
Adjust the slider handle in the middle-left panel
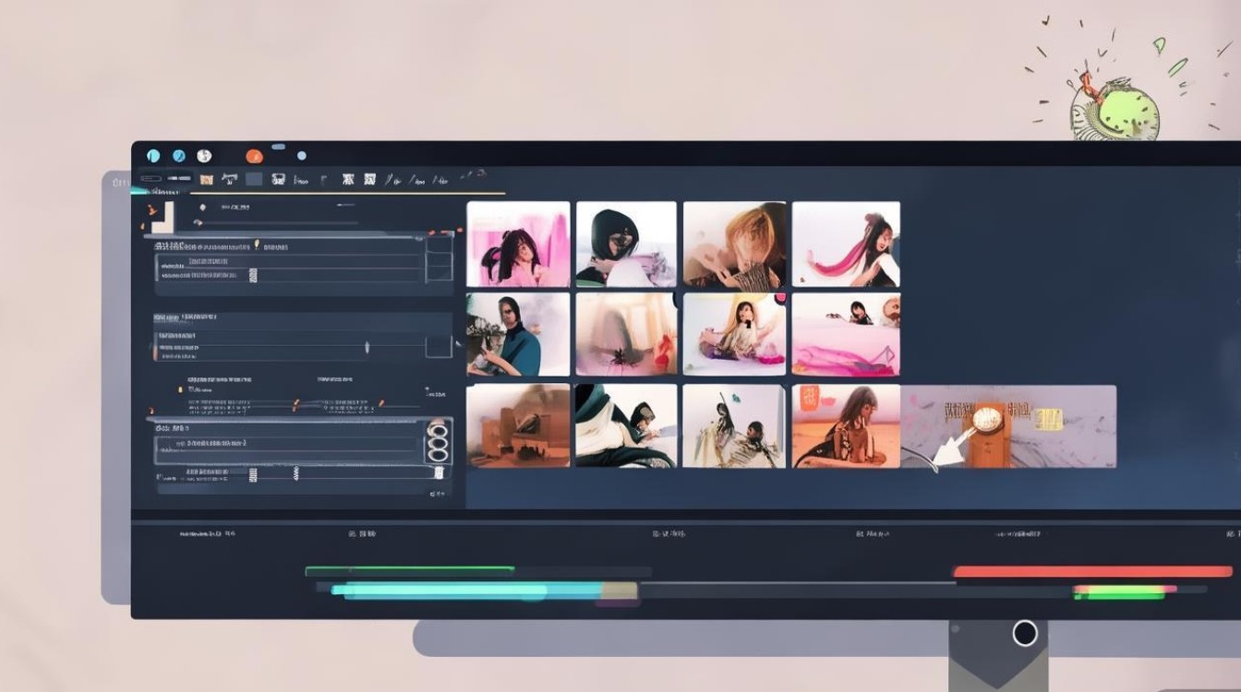(367, 347)
